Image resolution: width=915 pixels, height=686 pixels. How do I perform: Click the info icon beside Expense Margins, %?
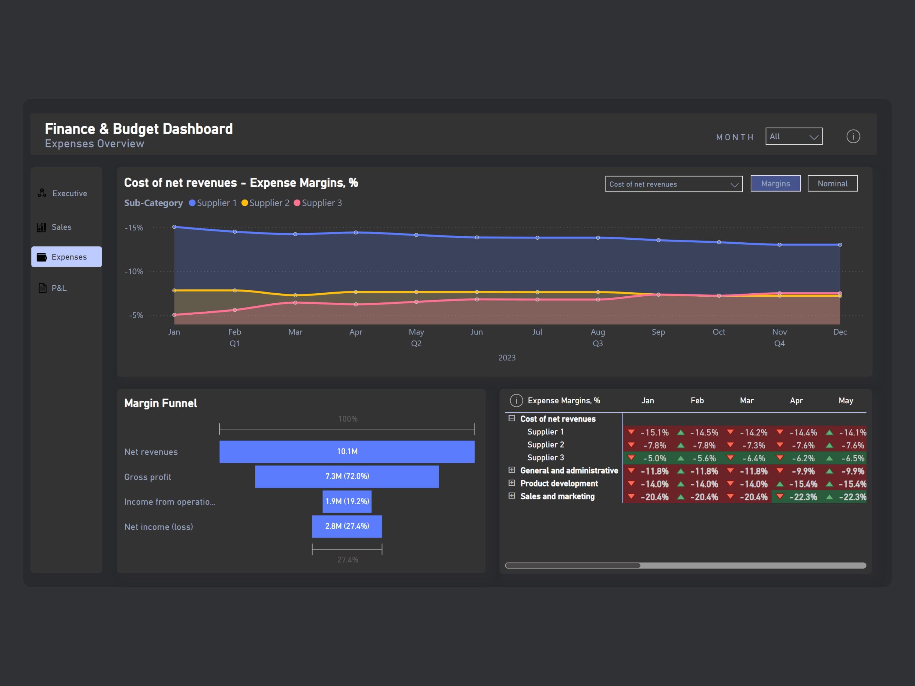(516, 400)
